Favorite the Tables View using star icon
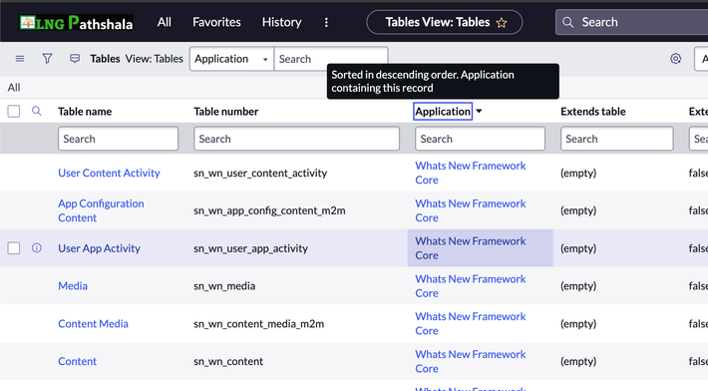708x391 pixels. pos(502,23)
